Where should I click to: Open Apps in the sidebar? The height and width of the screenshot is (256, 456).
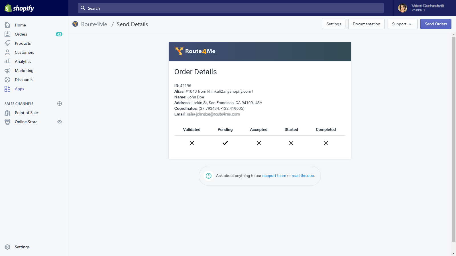pos(19,89)
